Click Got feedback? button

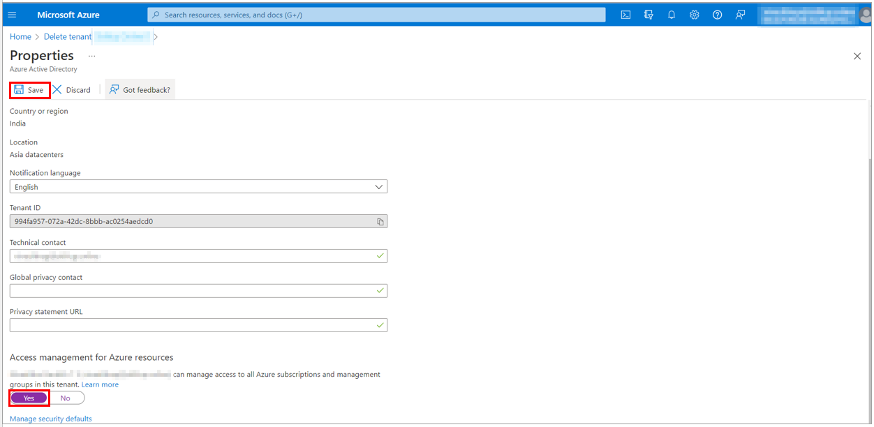140,90
